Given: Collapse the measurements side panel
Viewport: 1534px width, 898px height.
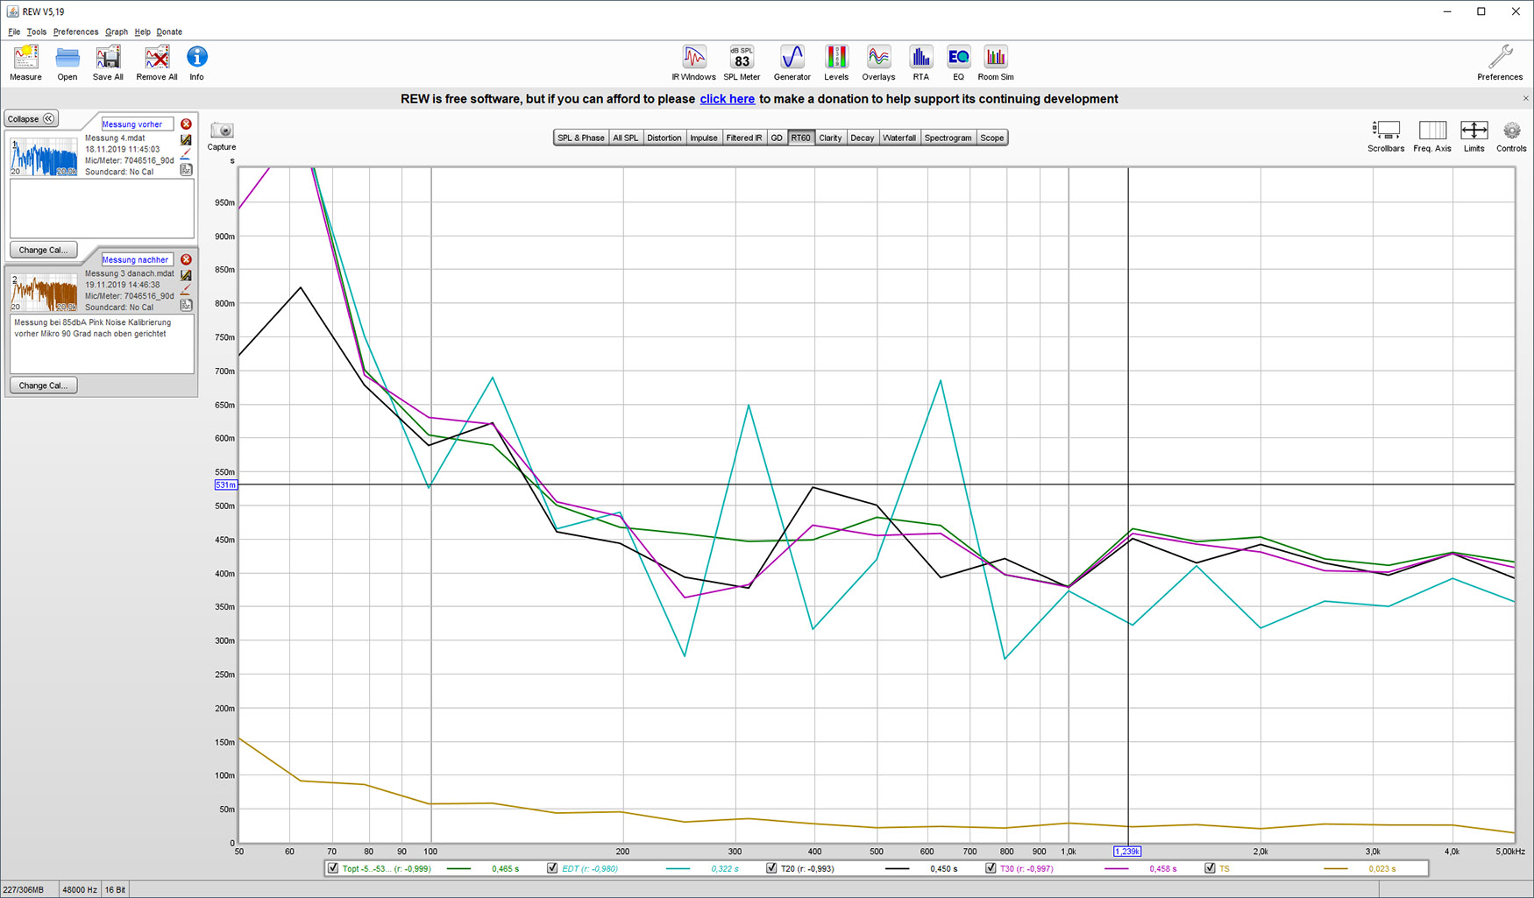Looking at the screenshot, I should pos(32,118).
